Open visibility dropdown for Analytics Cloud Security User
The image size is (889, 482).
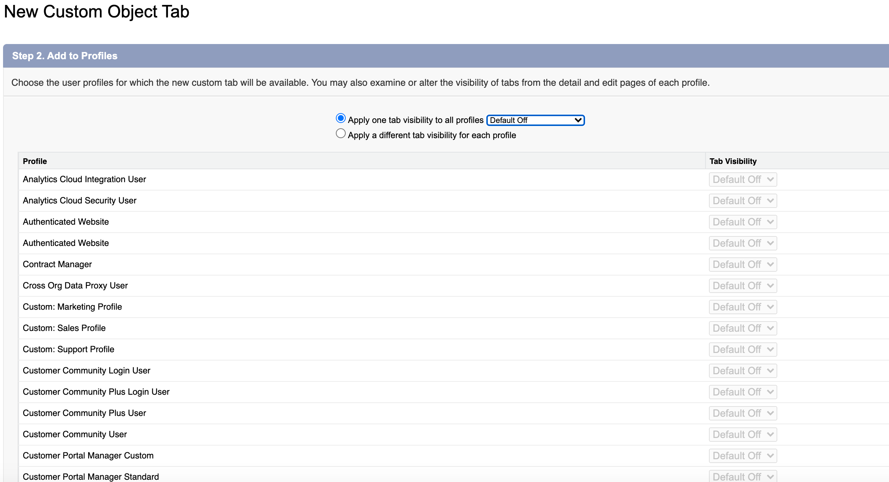(x=743, y=201)
